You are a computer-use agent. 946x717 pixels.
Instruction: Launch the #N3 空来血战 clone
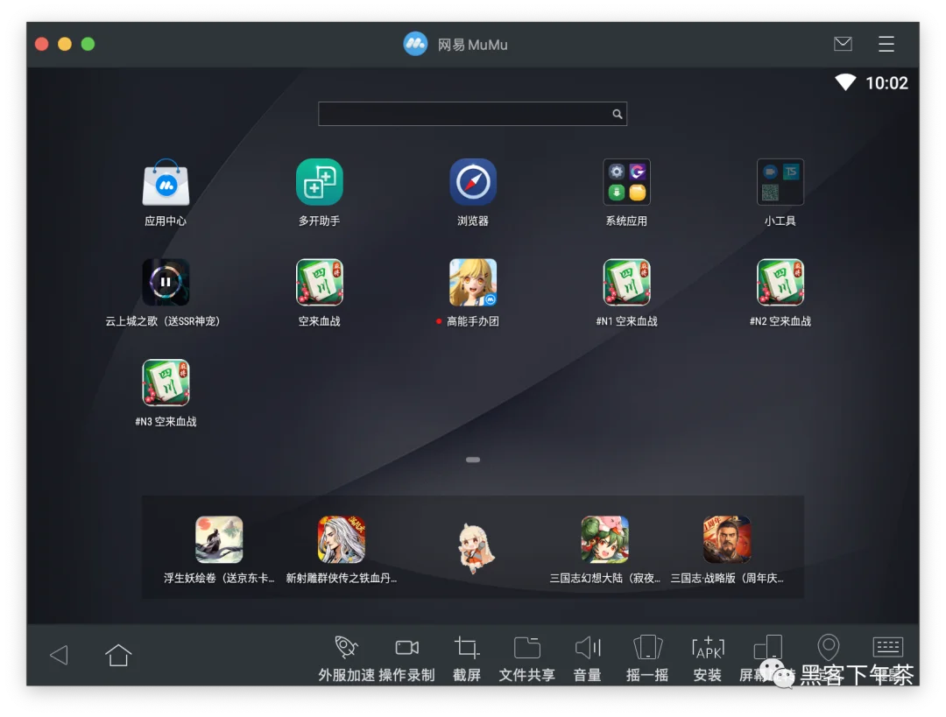coord(166,383)
